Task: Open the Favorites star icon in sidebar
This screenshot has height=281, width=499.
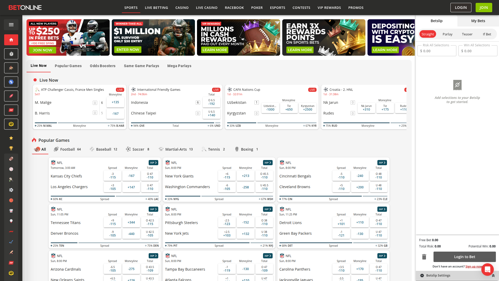Action: point(11,138)
